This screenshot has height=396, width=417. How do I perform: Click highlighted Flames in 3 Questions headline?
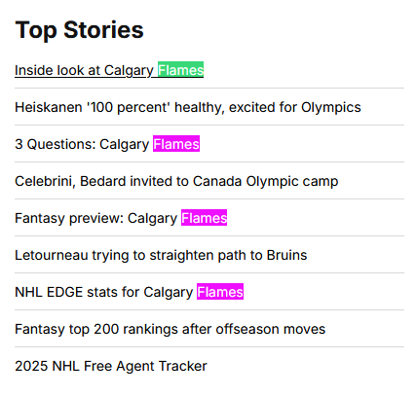click(176, 144)
